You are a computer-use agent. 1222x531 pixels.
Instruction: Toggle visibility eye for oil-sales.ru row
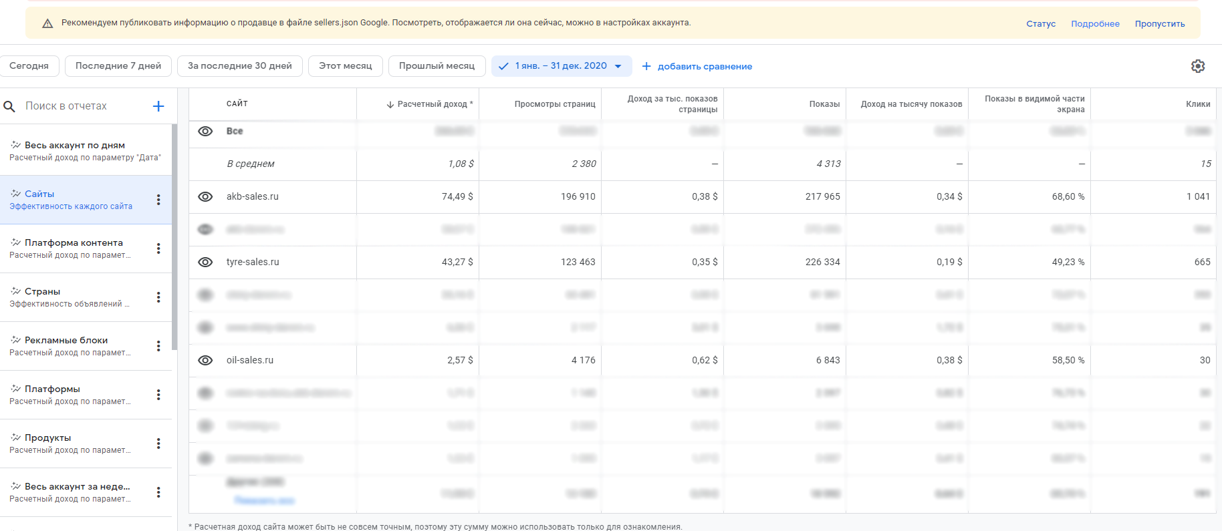coord(205,360)
